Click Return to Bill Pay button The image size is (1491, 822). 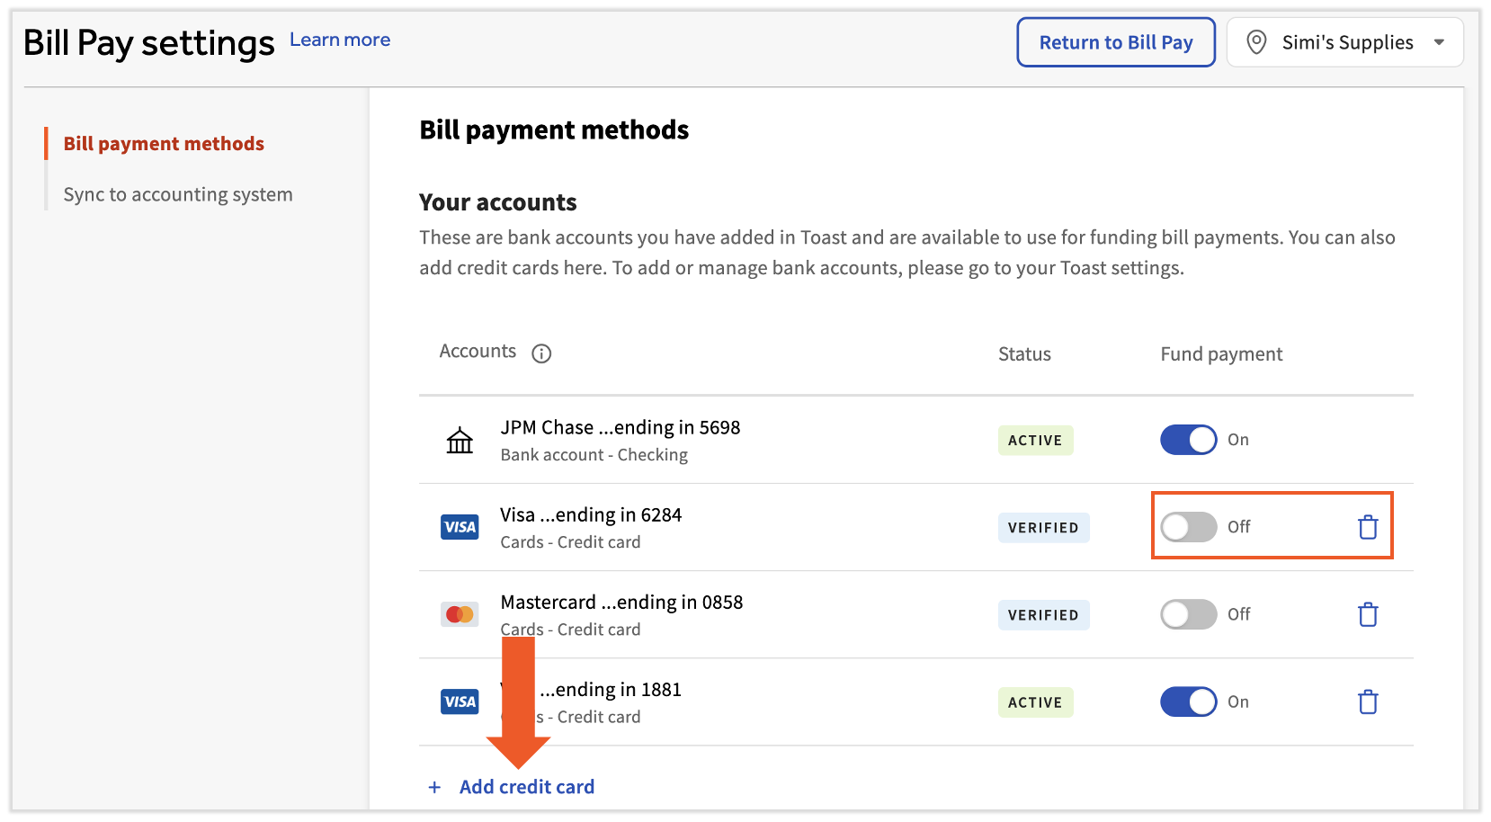pyautogui.click(x=1115, y=42)
